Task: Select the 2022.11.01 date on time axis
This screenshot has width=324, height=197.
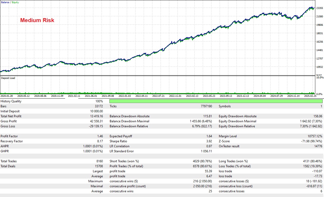Action: [x=175, y=96]
